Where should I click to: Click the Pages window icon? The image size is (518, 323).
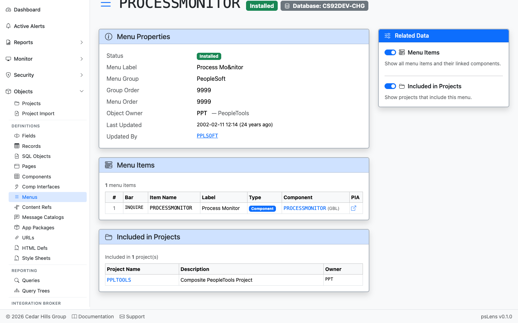17,166
